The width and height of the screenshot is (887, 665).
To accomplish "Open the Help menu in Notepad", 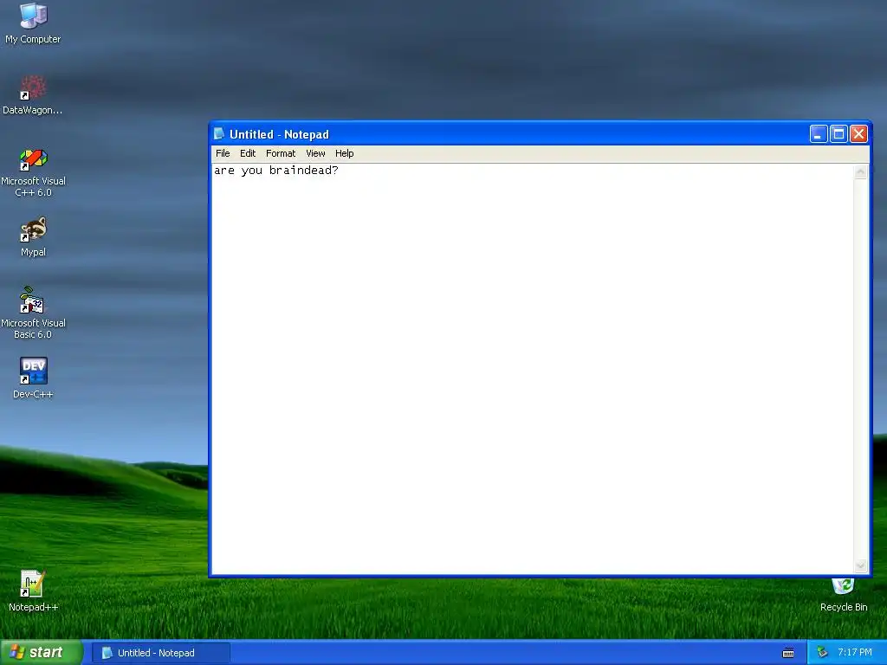I will pyautogui.click(x=344, y=153).
